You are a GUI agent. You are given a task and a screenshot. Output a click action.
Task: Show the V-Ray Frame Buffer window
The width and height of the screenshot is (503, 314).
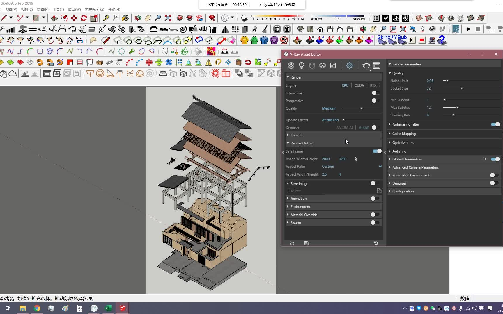(x=377, y=65)
